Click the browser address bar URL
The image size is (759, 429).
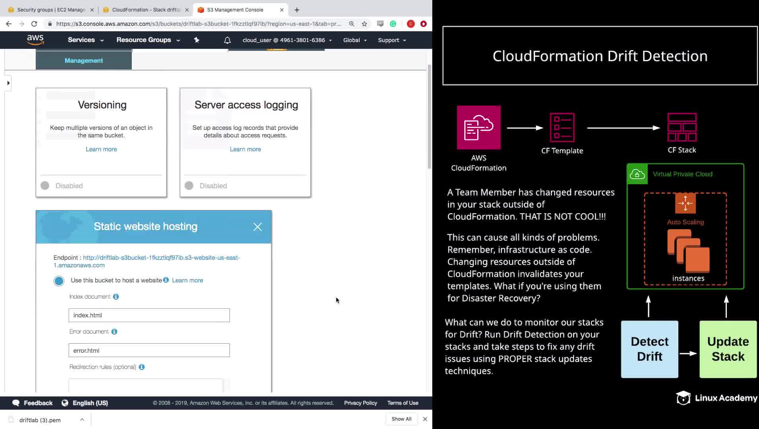[198, 24]
